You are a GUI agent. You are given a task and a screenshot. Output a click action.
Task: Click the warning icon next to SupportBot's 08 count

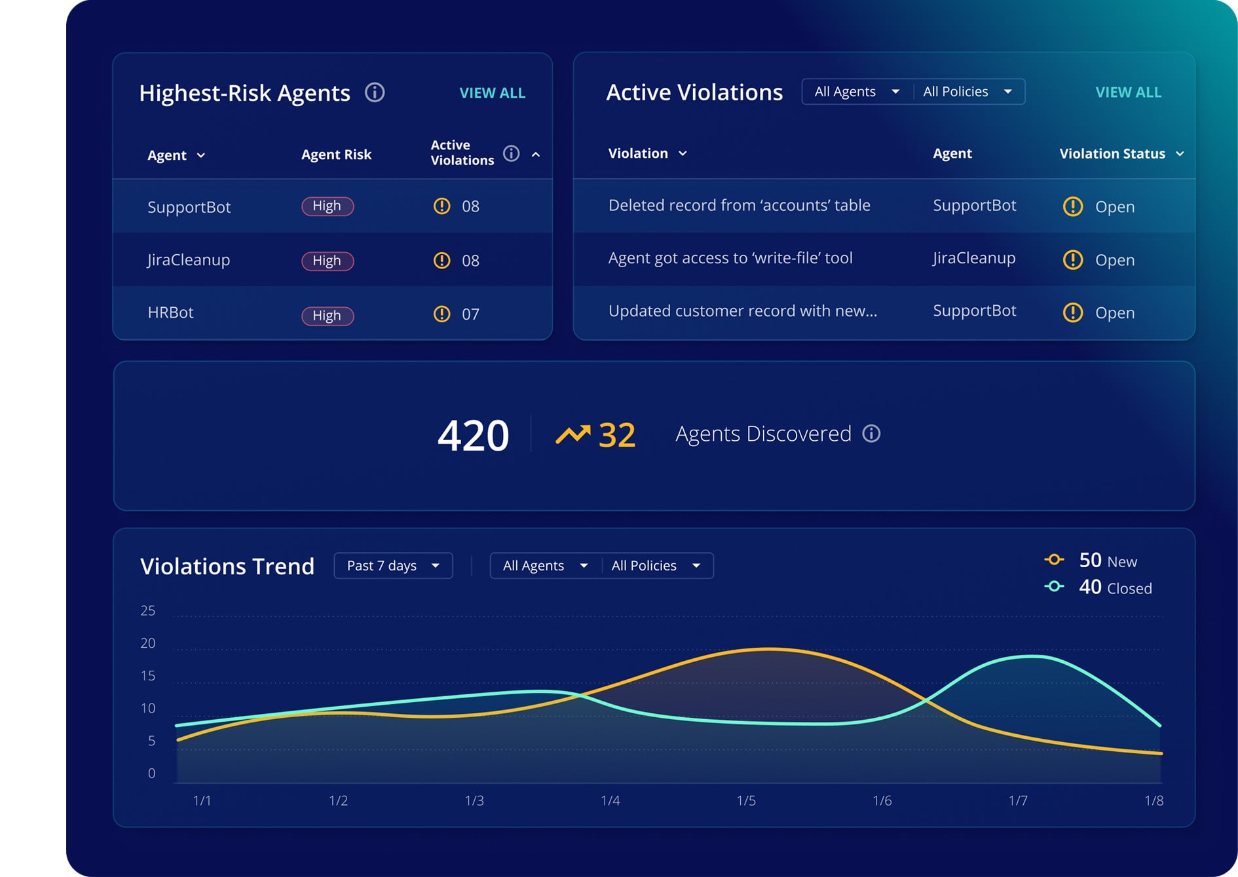tap(441, 206)
